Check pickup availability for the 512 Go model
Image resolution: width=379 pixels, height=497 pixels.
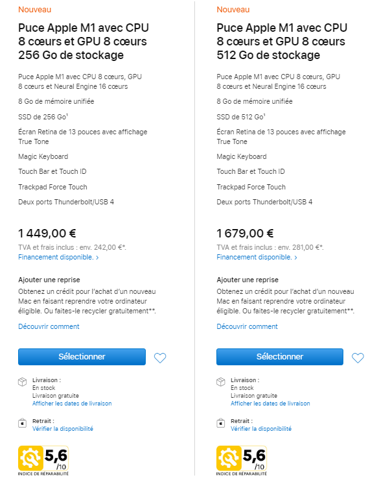261,428
